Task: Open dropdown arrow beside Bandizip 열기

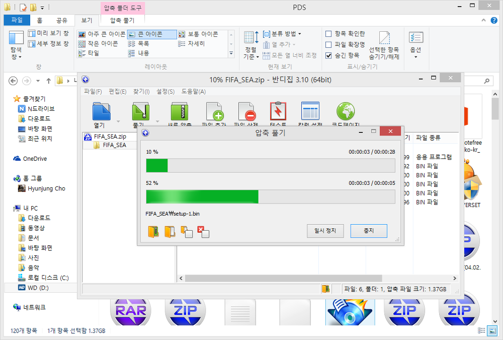Action: coord(118,121)
